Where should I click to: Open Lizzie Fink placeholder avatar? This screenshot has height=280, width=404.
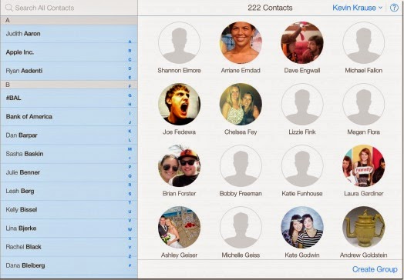pyautogui.click(x=302, y=104)
